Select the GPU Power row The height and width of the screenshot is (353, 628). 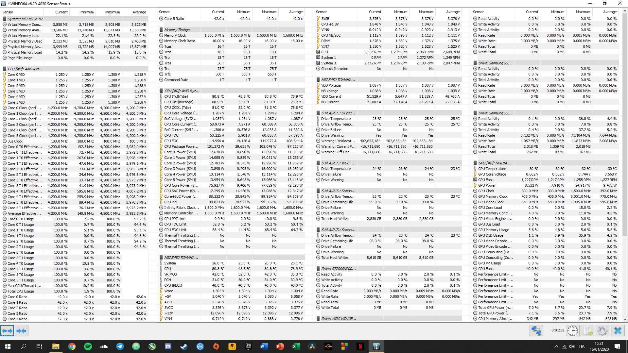tap(545, 185)
